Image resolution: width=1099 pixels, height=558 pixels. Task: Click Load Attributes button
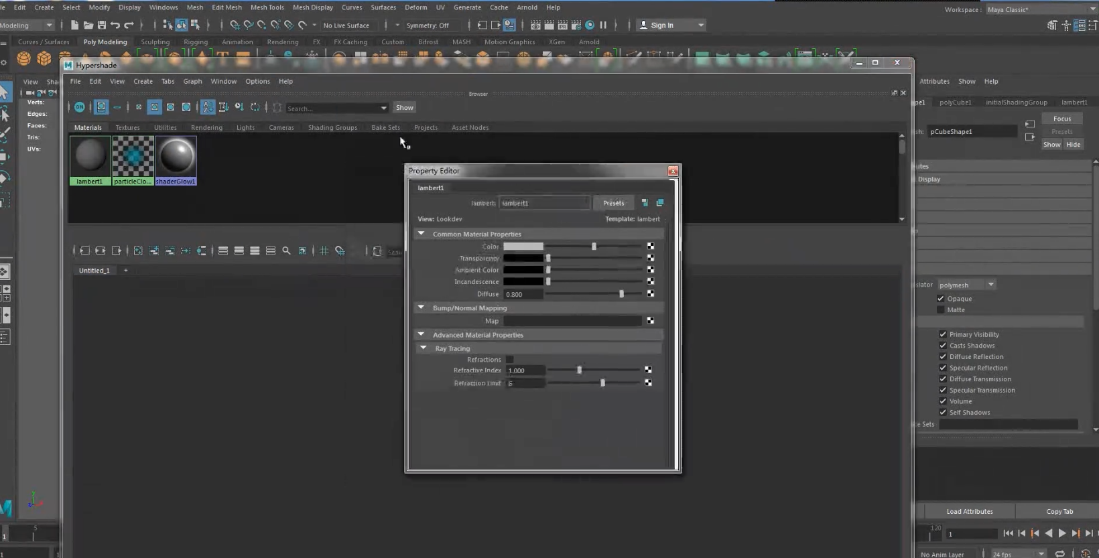coord(970,511)
